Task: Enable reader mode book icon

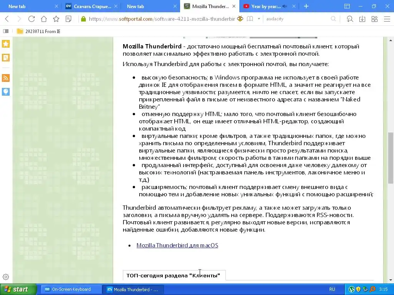Action: click(250, 19)
